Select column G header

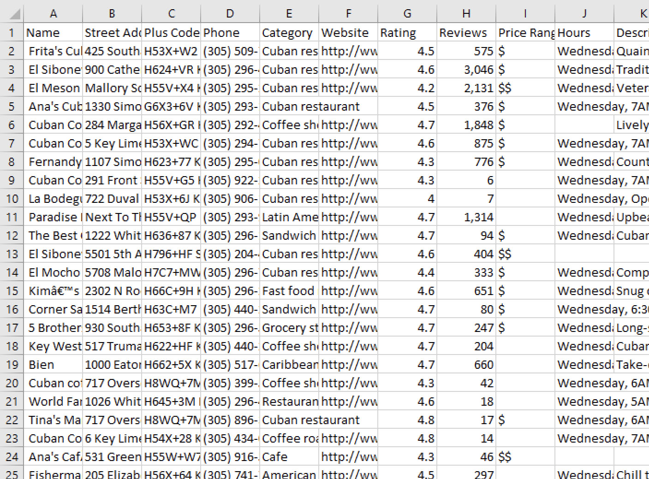tap(407, 13)
